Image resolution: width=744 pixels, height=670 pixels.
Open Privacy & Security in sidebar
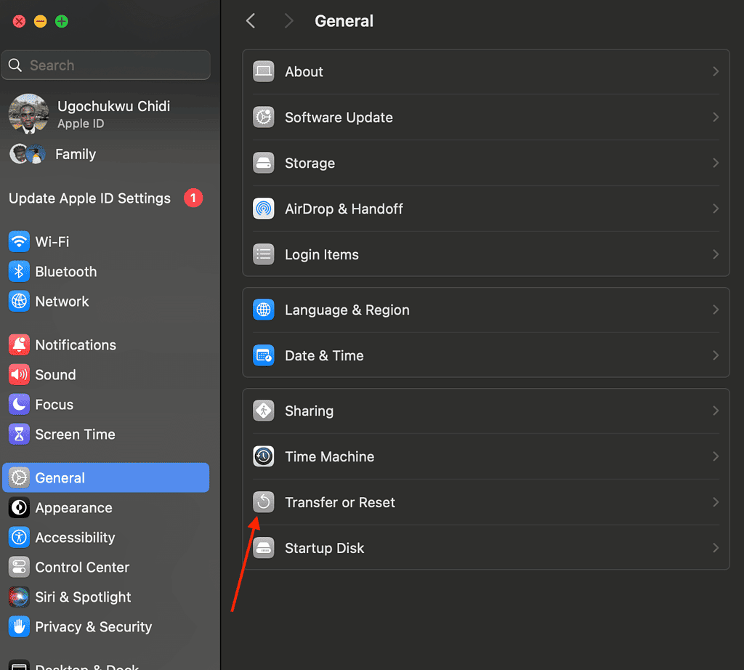pyautogui.click(x=93, y=626)
